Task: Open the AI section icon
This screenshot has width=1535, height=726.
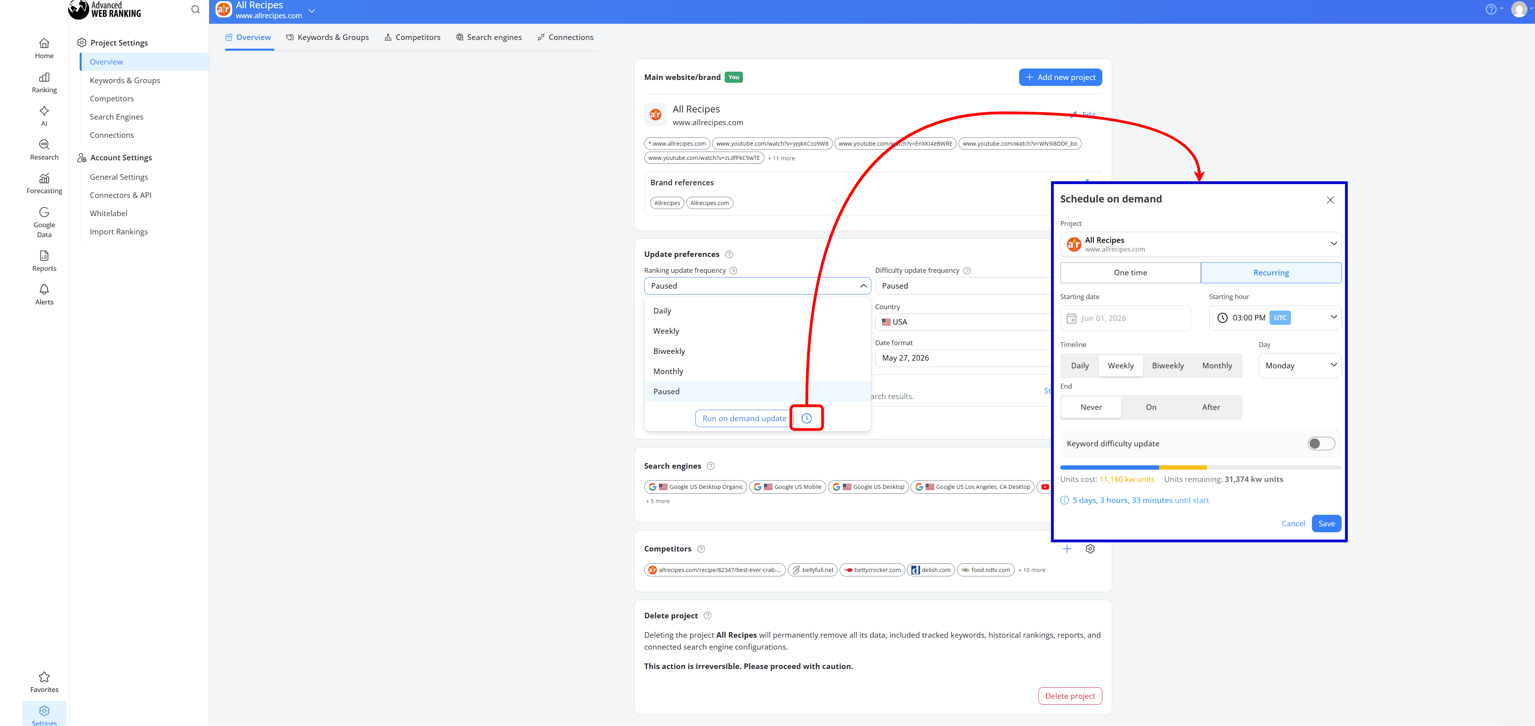Action: (x=44, y=111)
